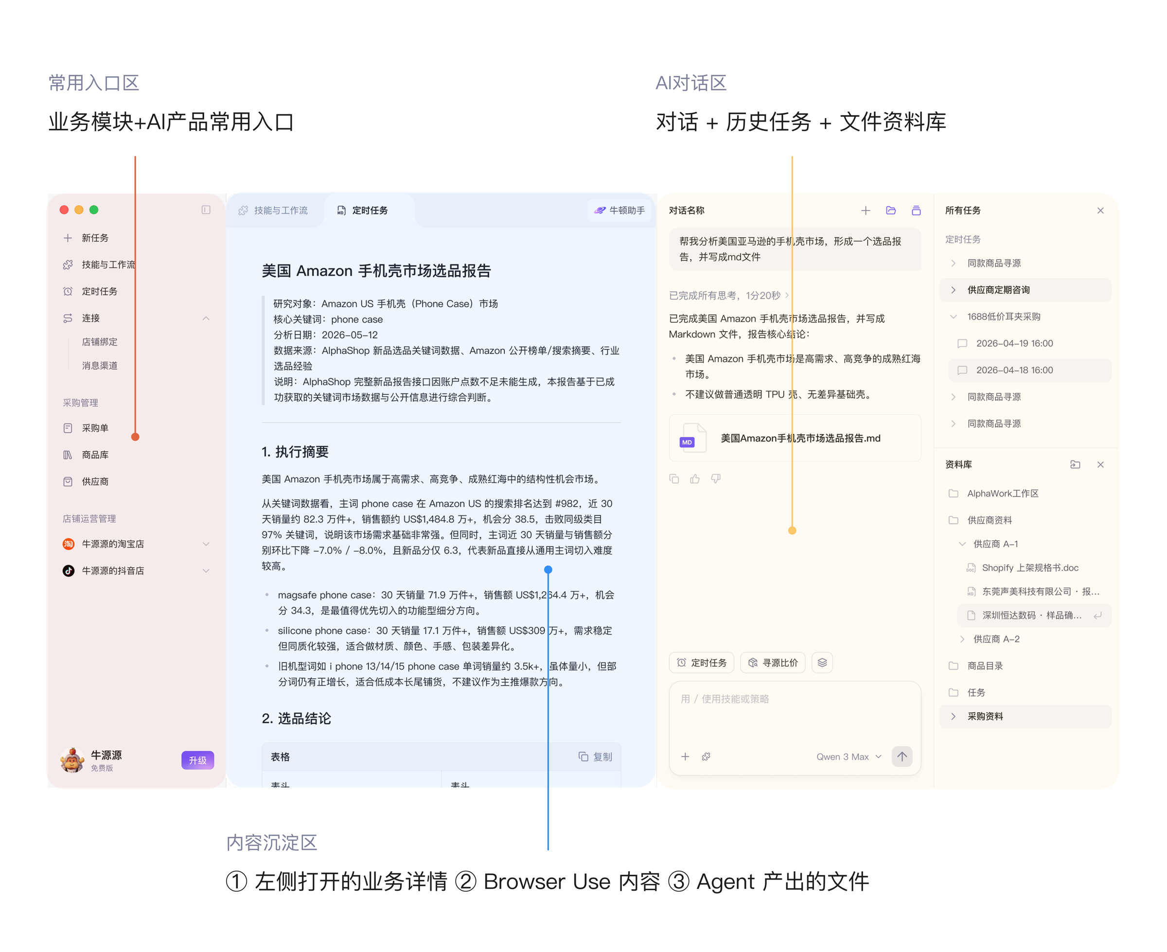Click the blue folder icon in the chat header
Image resolution: width=1167 pixels, height=952 pixels.
[x=891, y=211]
